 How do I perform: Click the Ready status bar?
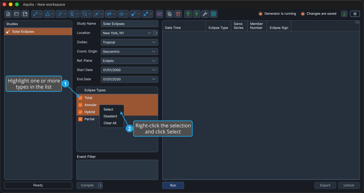38,185
